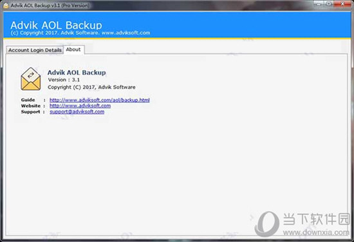Click the banner title "Advik AOL Backup"
The image size is (354, 242).
(x=56, y=25)
